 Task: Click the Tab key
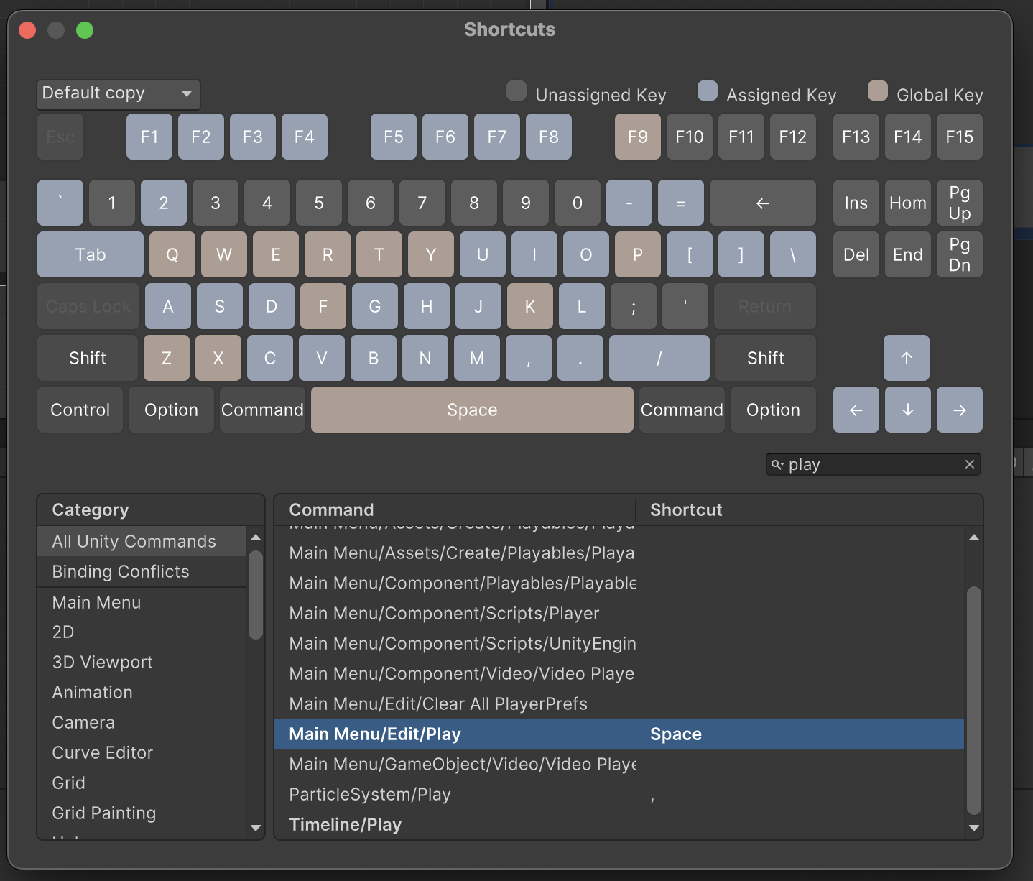91,254
